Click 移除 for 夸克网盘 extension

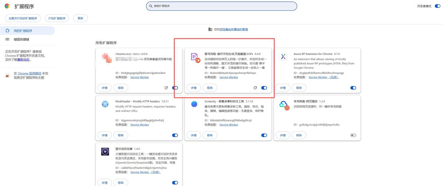pos(299,135)
